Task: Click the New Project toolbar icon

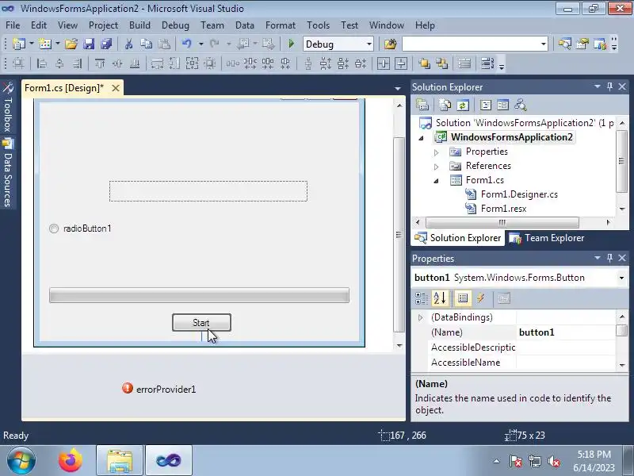Action: point(19,44)
